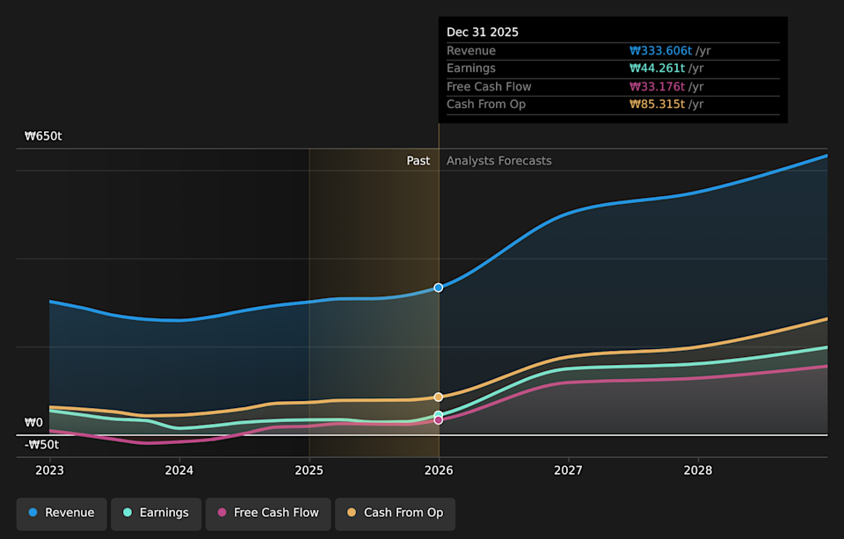Image resolution: width=844 pixels, height=539 pixels.
Task: Select the blue Revenue dot in the legend
Action: pos(31,513)
